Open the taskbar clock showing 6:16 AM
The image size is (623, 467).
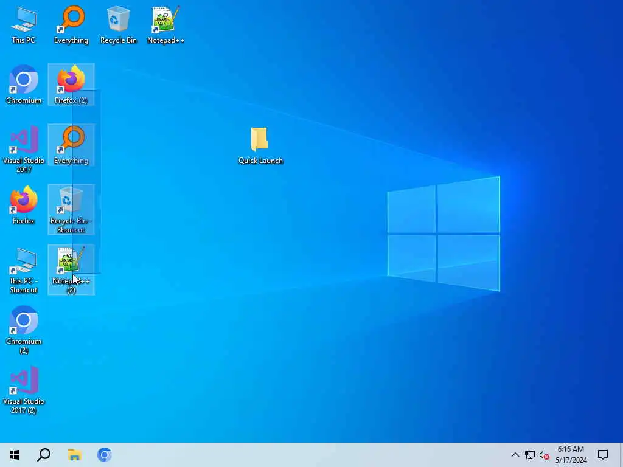click(x=571, y=455)
